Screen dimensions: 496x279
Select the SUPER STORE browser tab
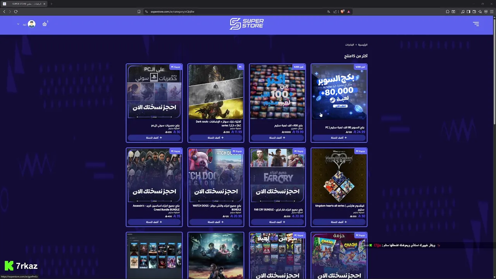tap(24, 4)
